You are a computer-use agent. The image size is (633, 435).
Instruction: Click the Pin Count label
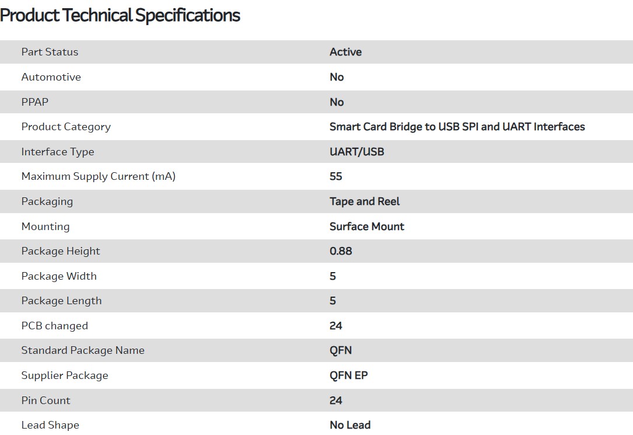pos(46,401)
